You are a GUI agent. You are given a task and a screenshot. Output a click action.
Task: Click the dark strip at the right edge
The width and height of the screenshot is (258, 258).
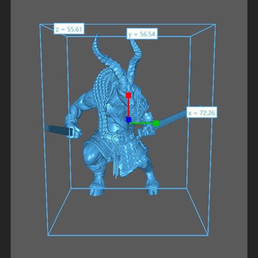click(x=252, y=129)
